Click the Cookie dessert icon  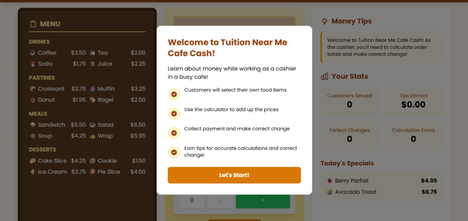pyautogui.click(x=92, y=161)
